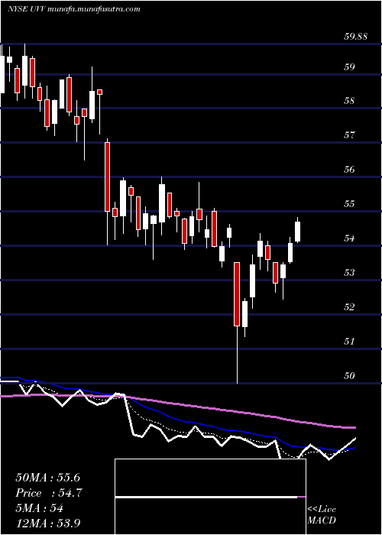Click the 50 price axis label
Viewport: 382px width, 535px height.
click(x=349, y=376)
